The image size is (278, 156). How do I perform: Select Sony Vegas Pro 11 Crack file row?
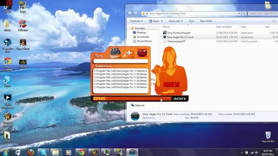[220, 37]
